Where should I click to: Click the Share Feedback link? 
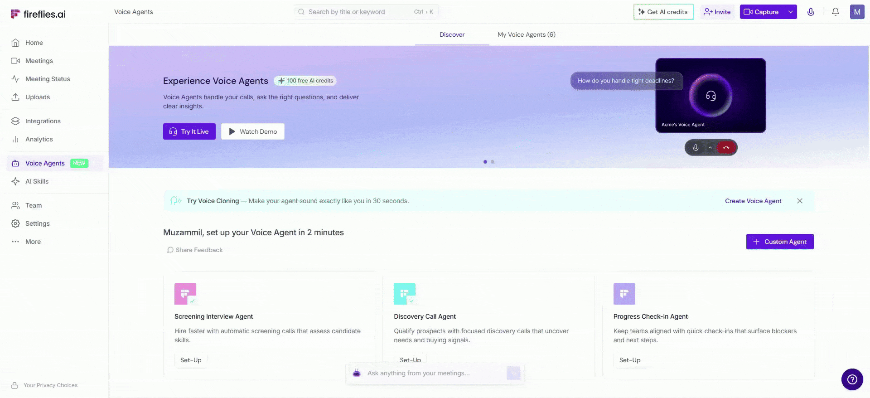point(195,250)
